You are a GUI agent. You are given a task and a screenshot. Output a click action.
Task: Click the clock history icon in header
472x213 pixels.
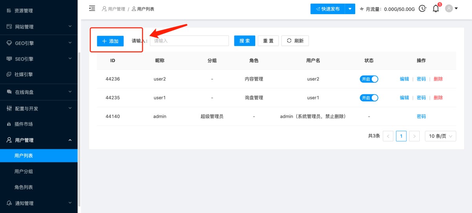coord(422,9)
